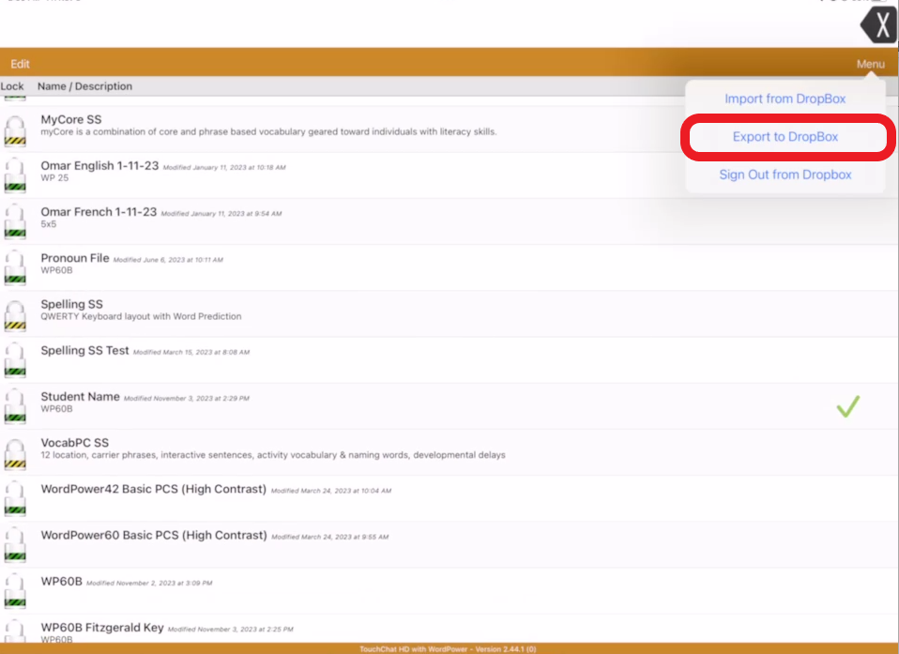Choose Import from DropBox
899x654 pixels.
point(785,99)
